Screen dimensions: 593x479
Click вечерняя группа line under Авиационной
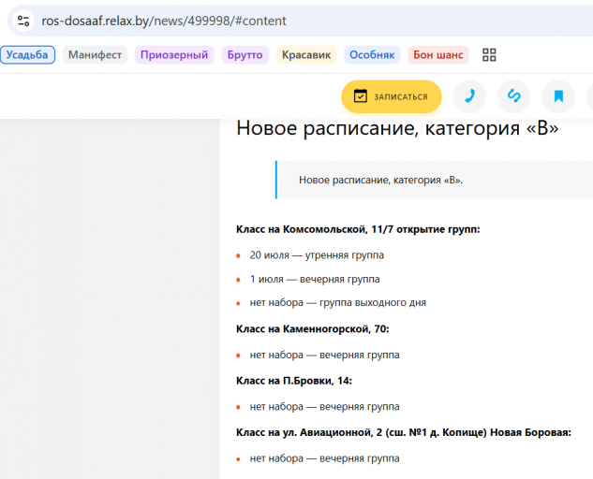(x=324, y=458)
